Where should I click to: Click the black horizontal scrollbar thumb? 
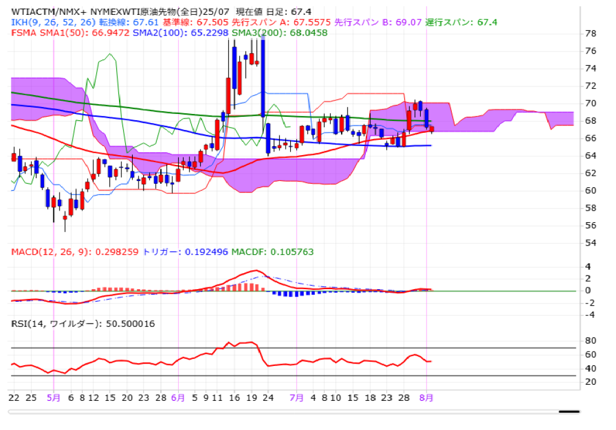[x=569, y=412]
